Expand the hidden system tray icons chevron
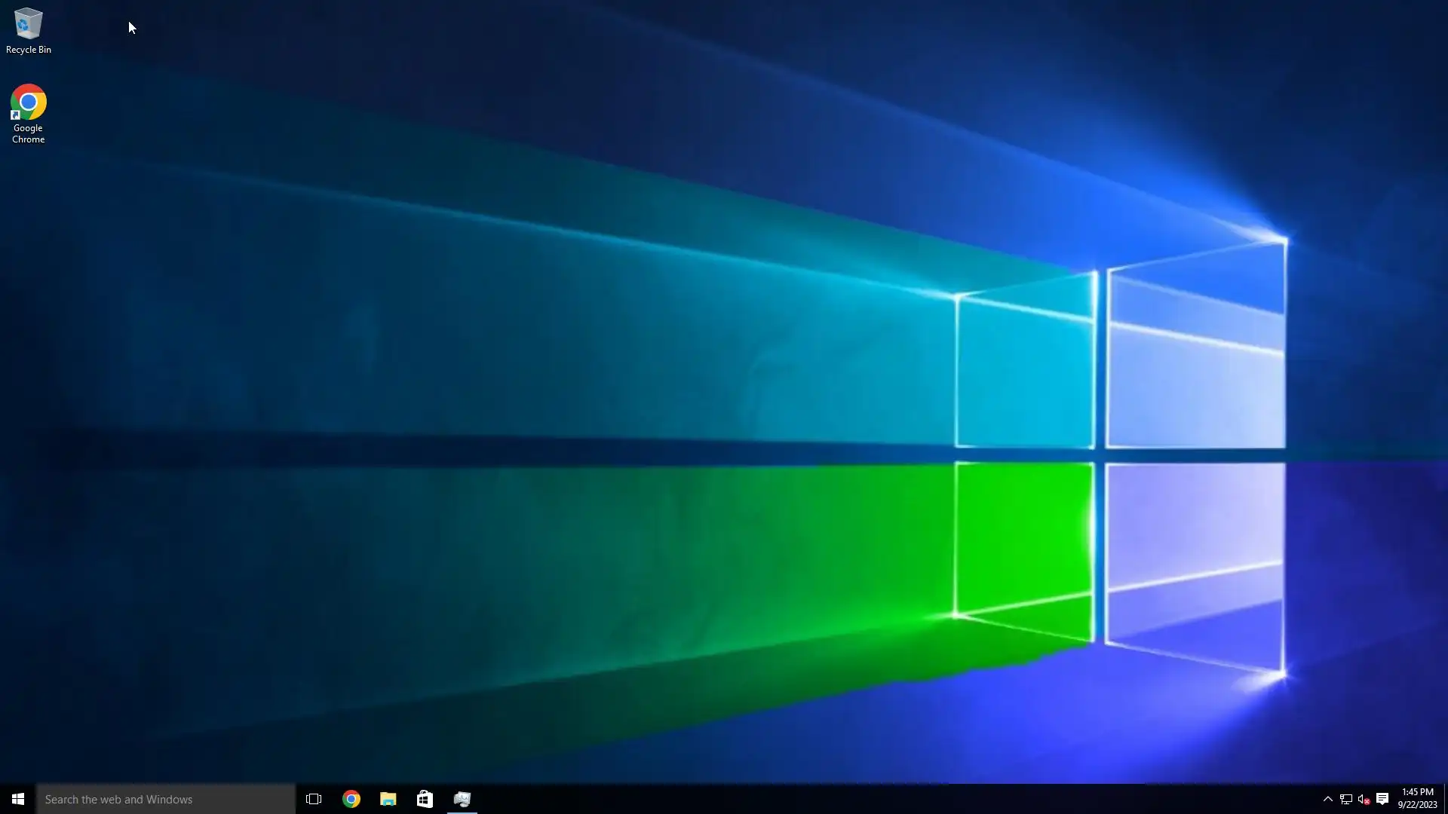This screenshot has height=814, width=1448. [1327, 799]
